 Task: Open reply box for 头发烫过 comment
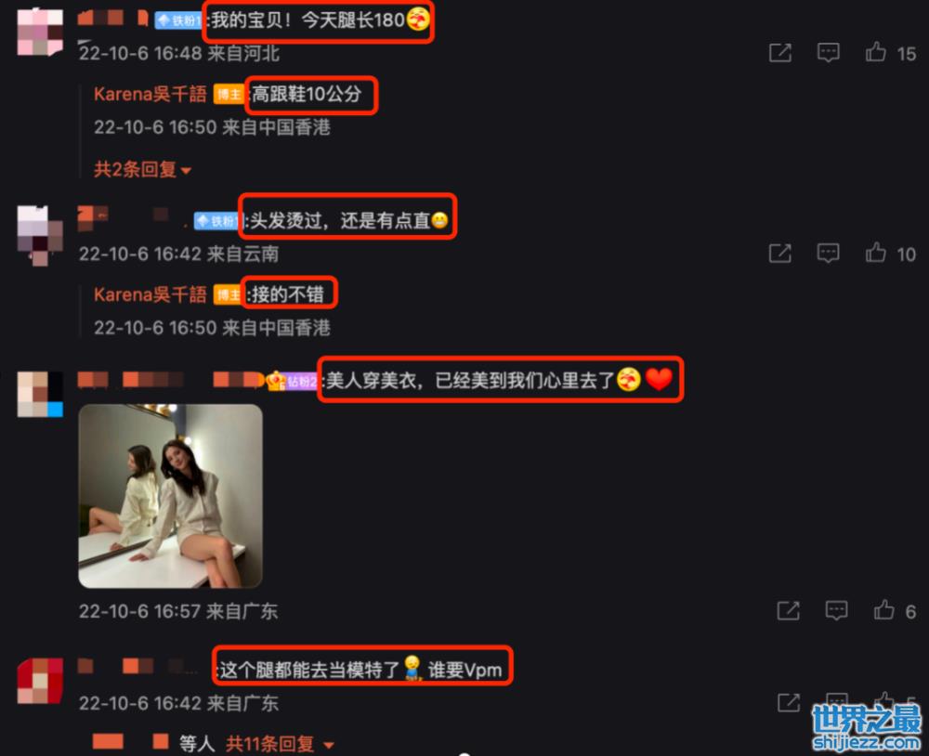pyautogui.click(x=828, y=254)
